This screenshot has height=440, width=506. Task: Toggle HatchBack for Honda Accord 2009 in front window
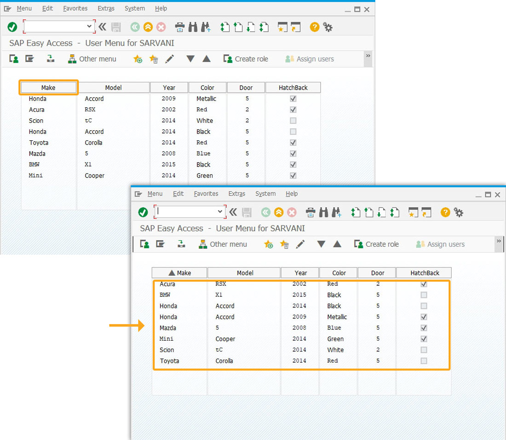(x=424, y=317)
